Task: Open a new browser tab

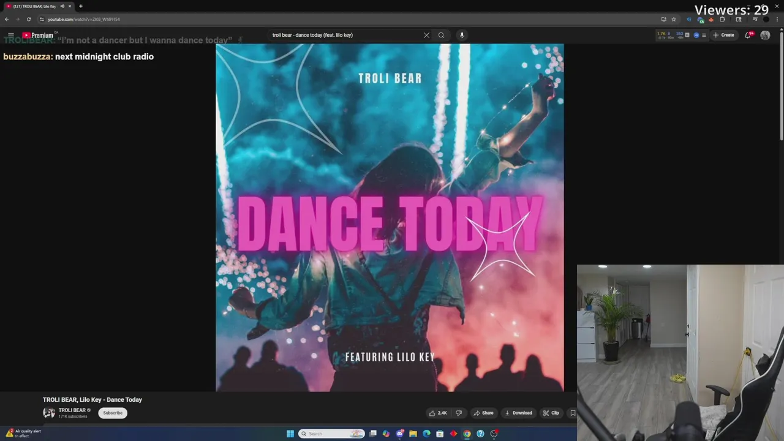Action: point(80,6)
